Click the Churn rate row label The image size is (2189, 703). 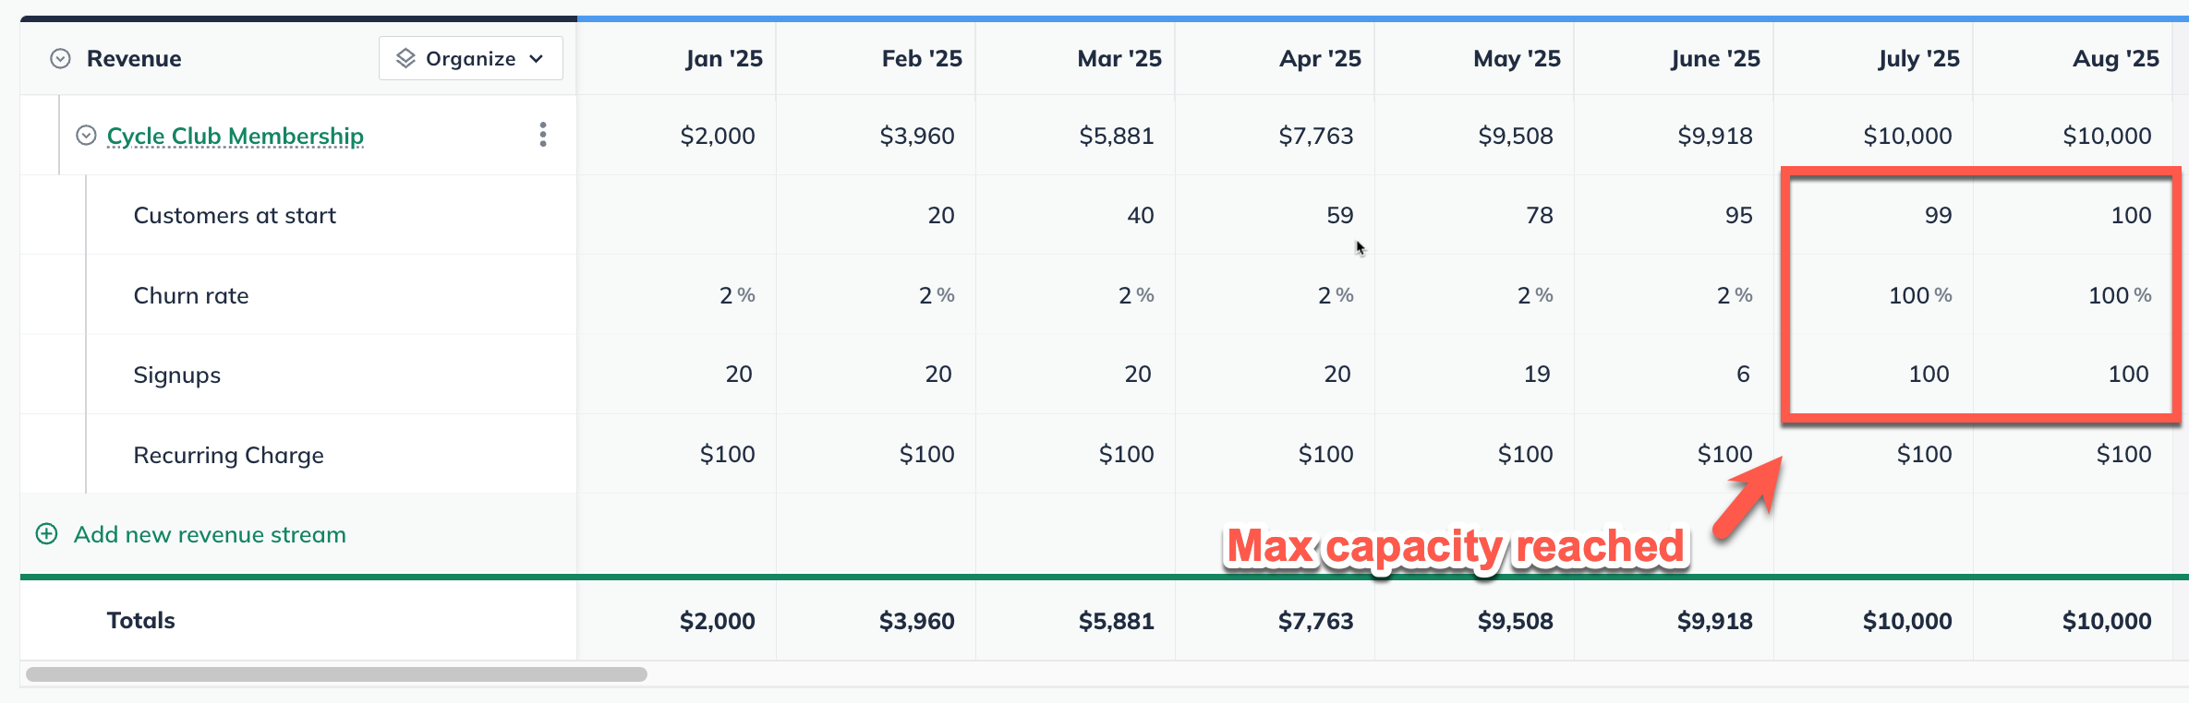tap(191, 295)
